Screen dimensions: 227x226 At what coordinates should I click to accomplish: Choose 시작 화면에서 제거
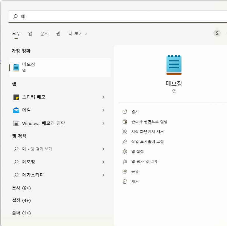[147, 132]
